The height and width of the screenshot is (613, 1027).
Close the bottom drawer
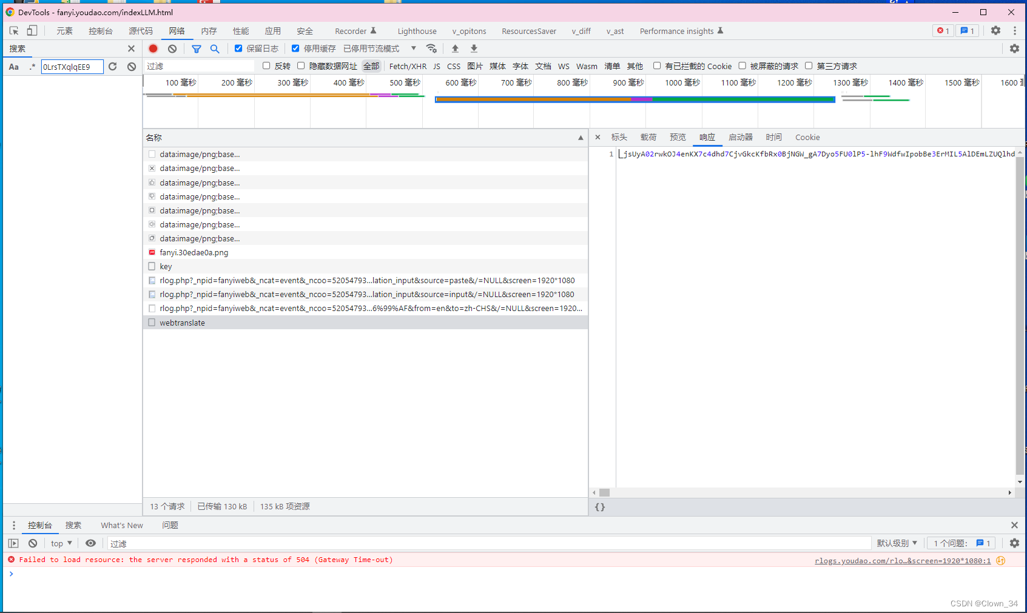coord(1014,525)
